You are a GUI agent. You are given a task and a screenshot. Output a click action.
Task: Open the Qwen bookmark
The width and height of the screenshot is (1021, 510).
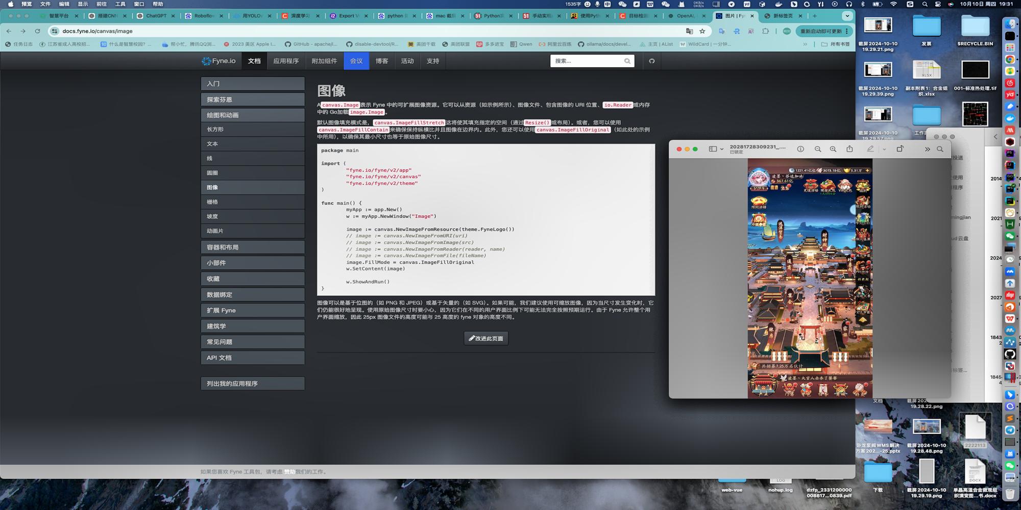point(521,44)
